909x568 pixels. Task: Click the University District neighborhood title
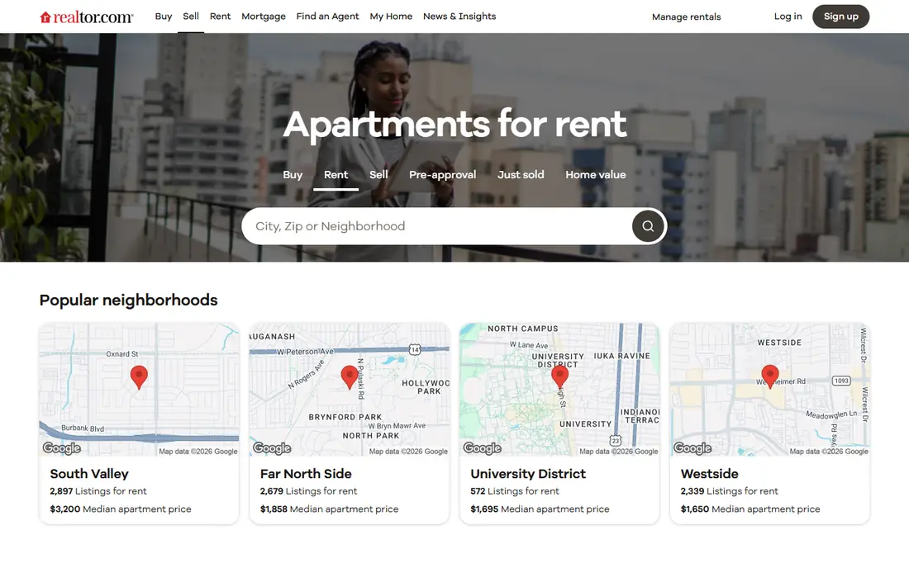point(528,474)
